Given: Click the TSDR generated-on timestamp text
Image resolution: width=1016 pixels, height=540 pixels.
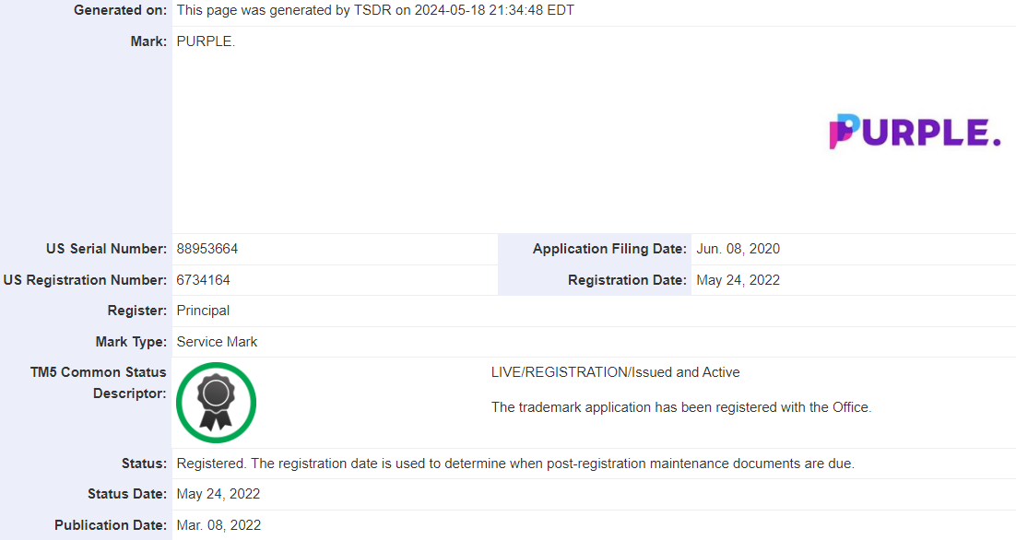Looking at the screenshot, I should pos(375,10).
